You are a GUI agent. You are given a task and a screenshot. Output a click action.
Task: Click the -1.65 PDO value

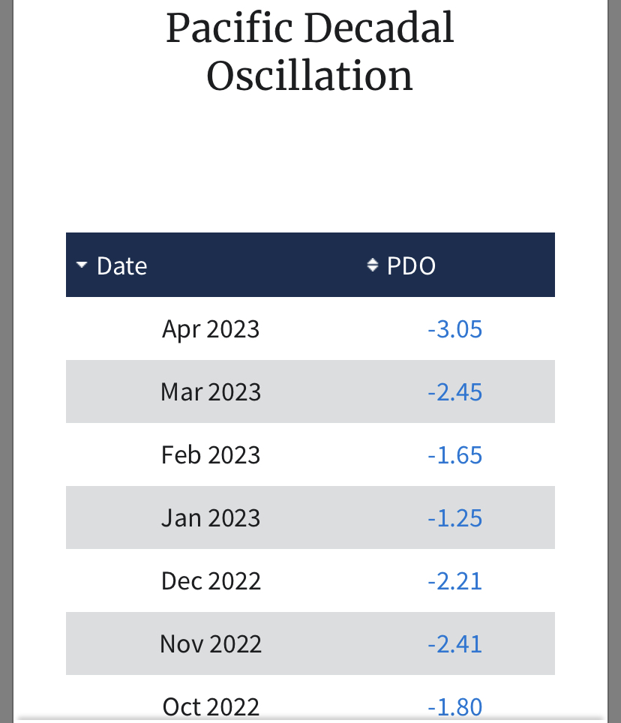pyautogui.click(x=455, y=455)
